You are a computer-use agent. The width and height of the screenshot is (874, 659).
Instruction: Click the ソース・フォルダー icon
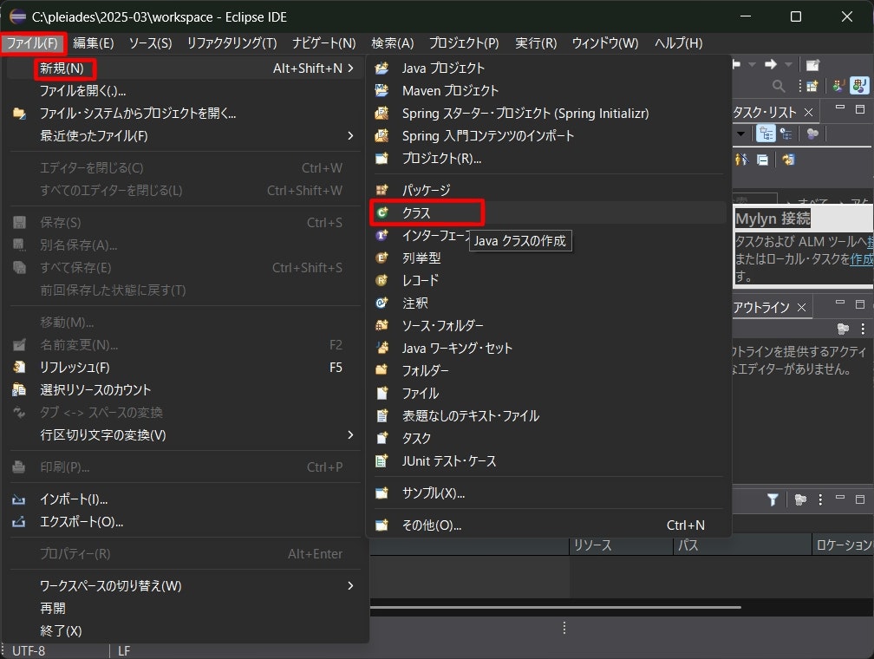point(382,325)
